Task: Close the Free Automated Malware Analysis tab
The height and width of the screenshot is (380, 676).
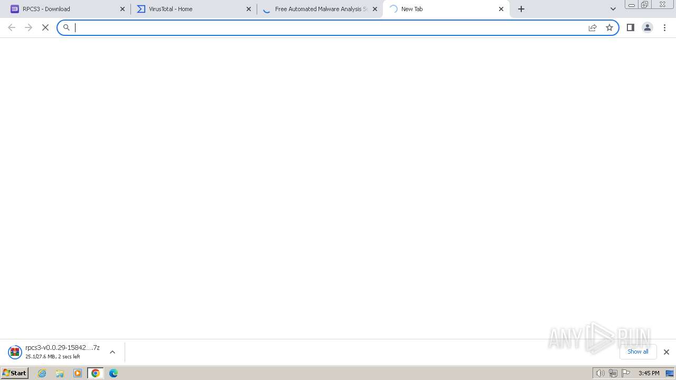Action: (x=375, y=9)
